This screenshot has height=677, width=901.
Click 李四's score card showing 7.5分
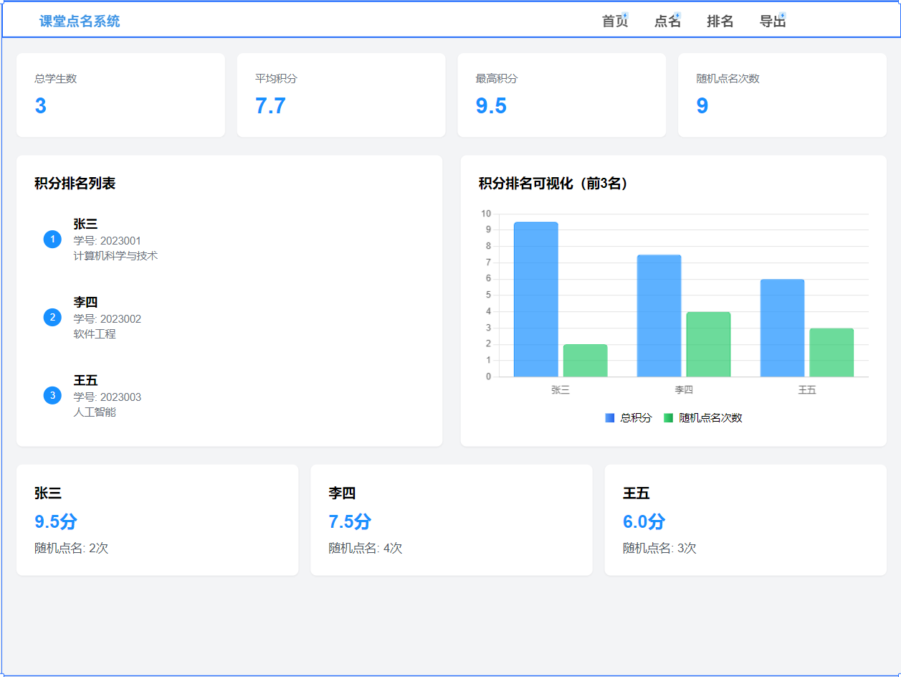[x=451, y=519]
